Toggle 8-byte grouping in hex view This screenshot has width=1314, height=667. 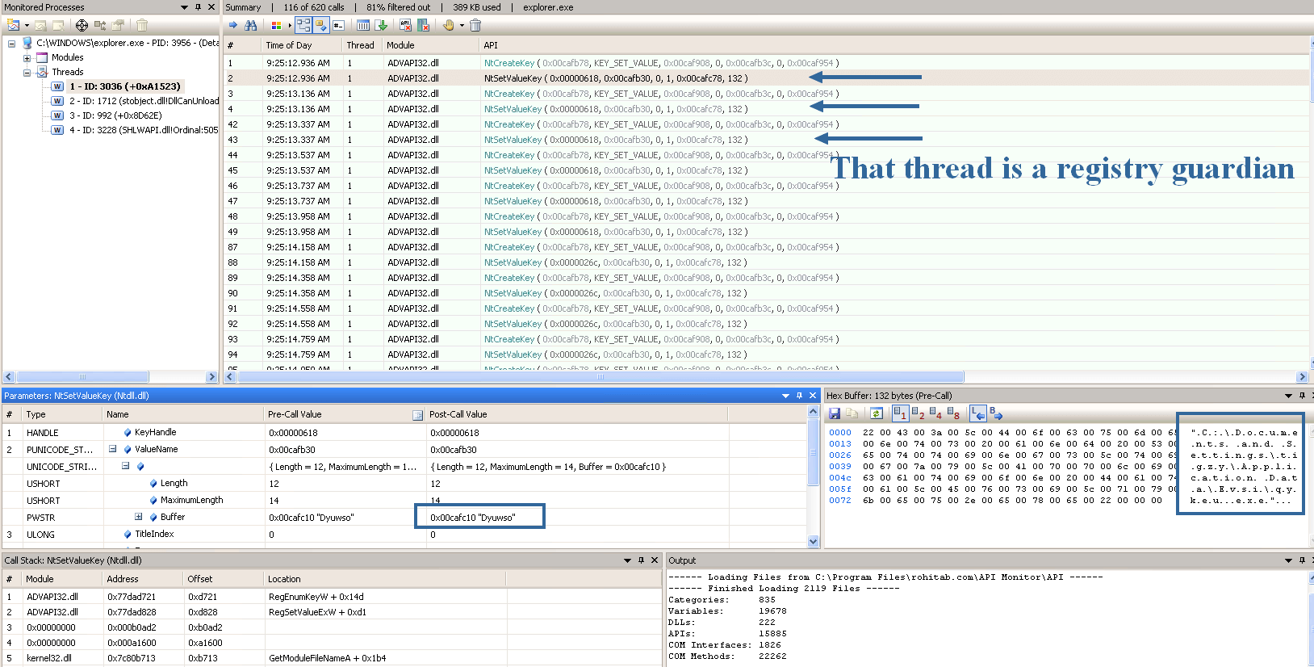(953, 413)
